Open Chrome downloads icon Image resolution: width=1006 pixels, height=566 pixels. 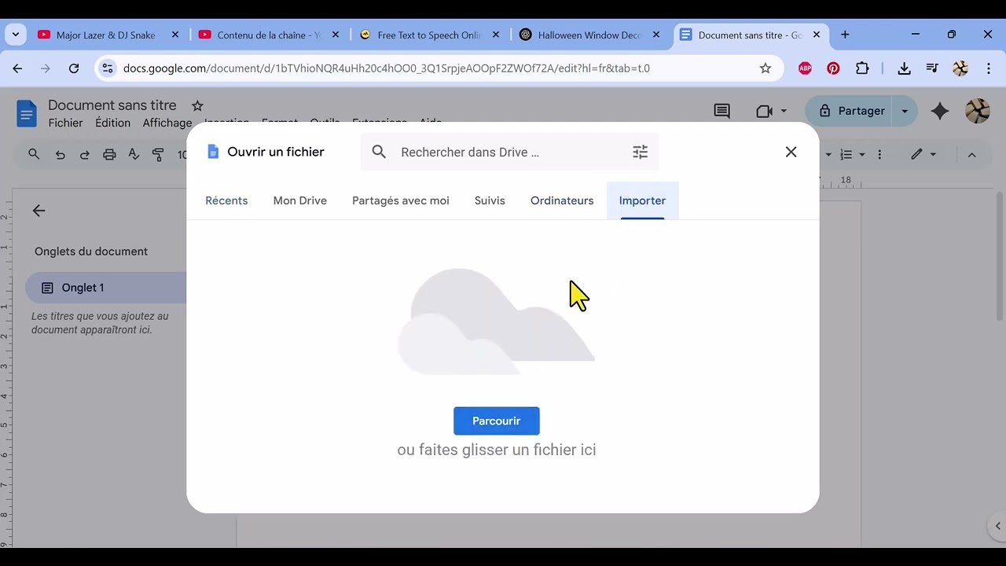tap(905, 68)
